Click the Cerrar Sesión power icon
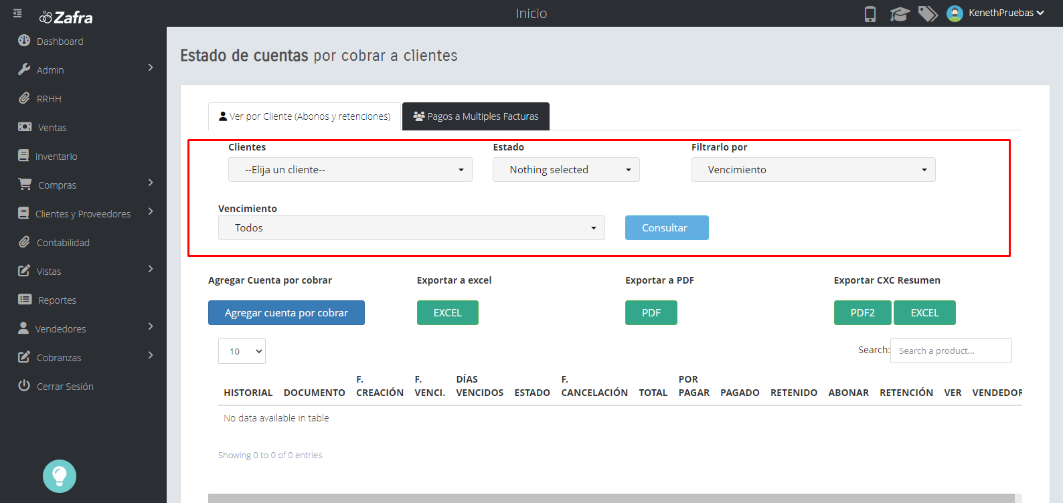Screen dimensions: 1063x503 click(x=24, y=386)
